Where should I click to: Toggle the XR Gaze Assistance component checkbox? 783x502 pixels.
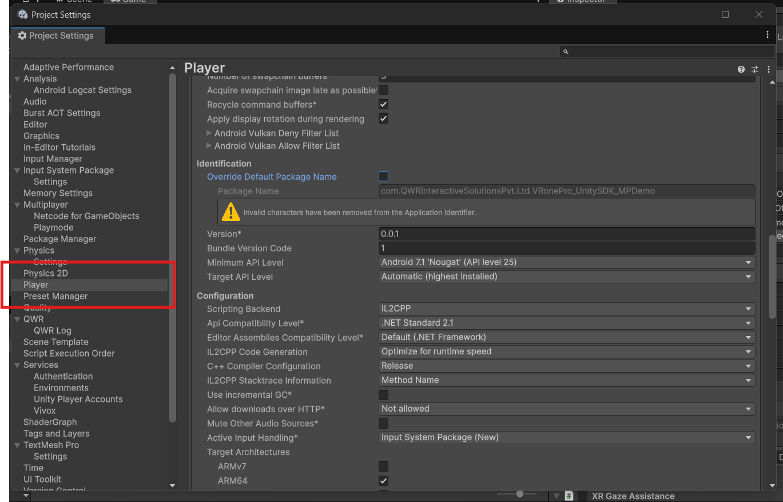click(x=582, y=496)
